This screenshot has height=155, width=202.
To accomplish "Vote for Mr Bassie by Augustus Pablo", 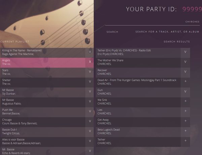I will 90,101.
